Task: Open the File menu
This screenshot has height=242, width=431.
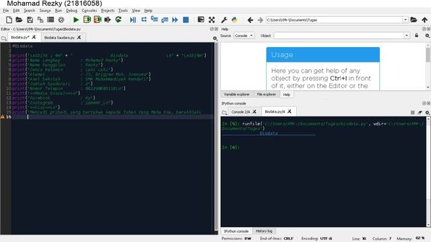Action: point(6,11)
